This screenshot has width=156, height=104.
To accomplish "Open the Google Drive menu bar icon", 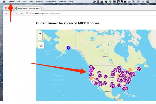I will coord(106,2).
